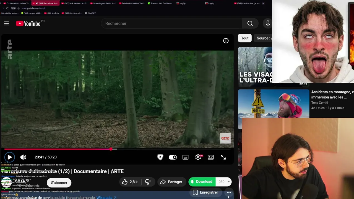Share the video via Partager

(171, 182)
